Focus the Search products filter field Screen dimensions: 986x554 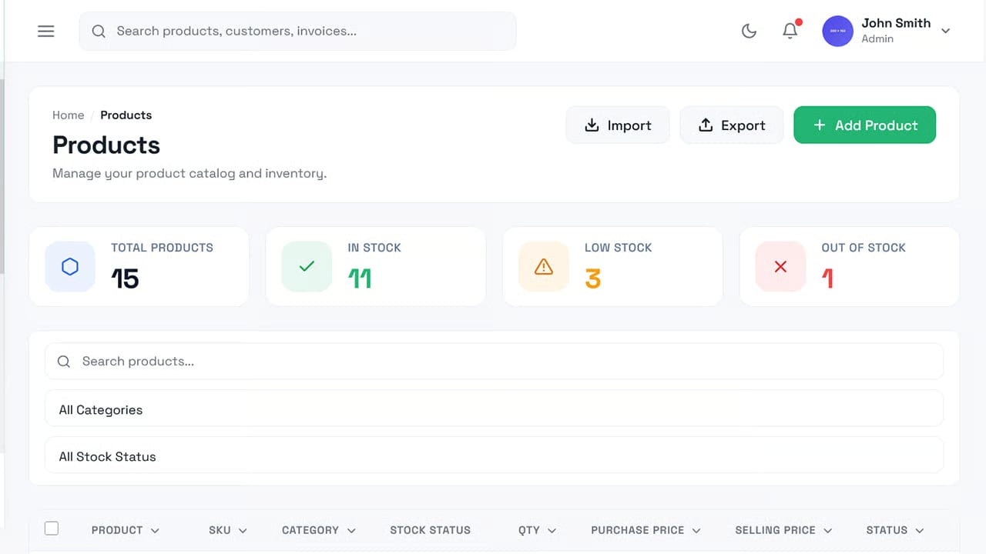coord(495,362)
